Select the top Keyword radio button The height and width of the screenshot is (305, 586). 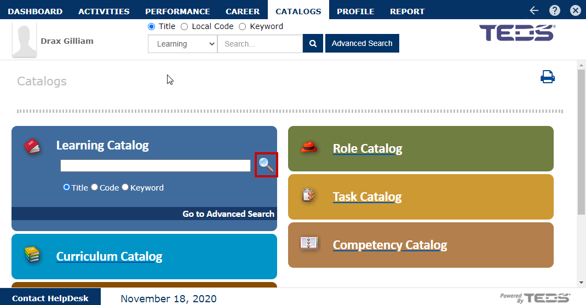click(x=242, y=26)
